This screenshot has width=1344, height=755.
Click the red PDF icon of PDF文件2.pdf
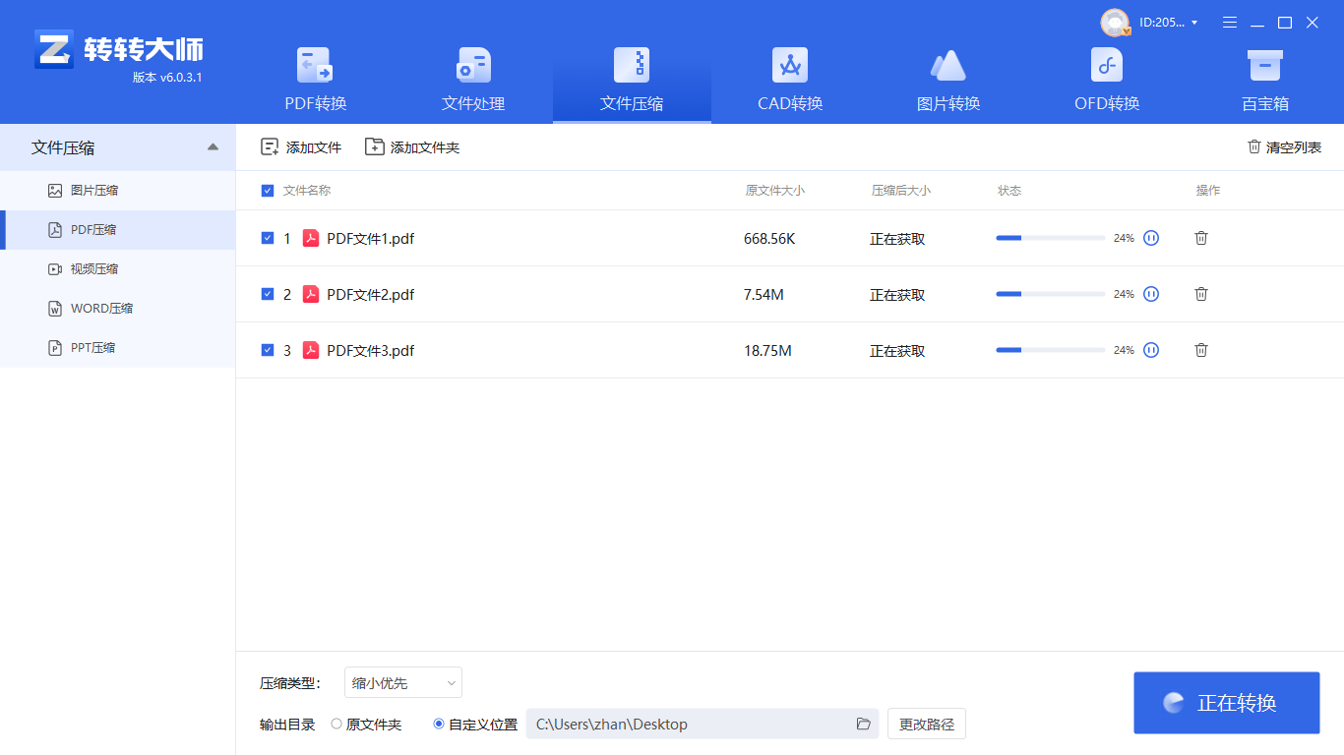(311, 294)
